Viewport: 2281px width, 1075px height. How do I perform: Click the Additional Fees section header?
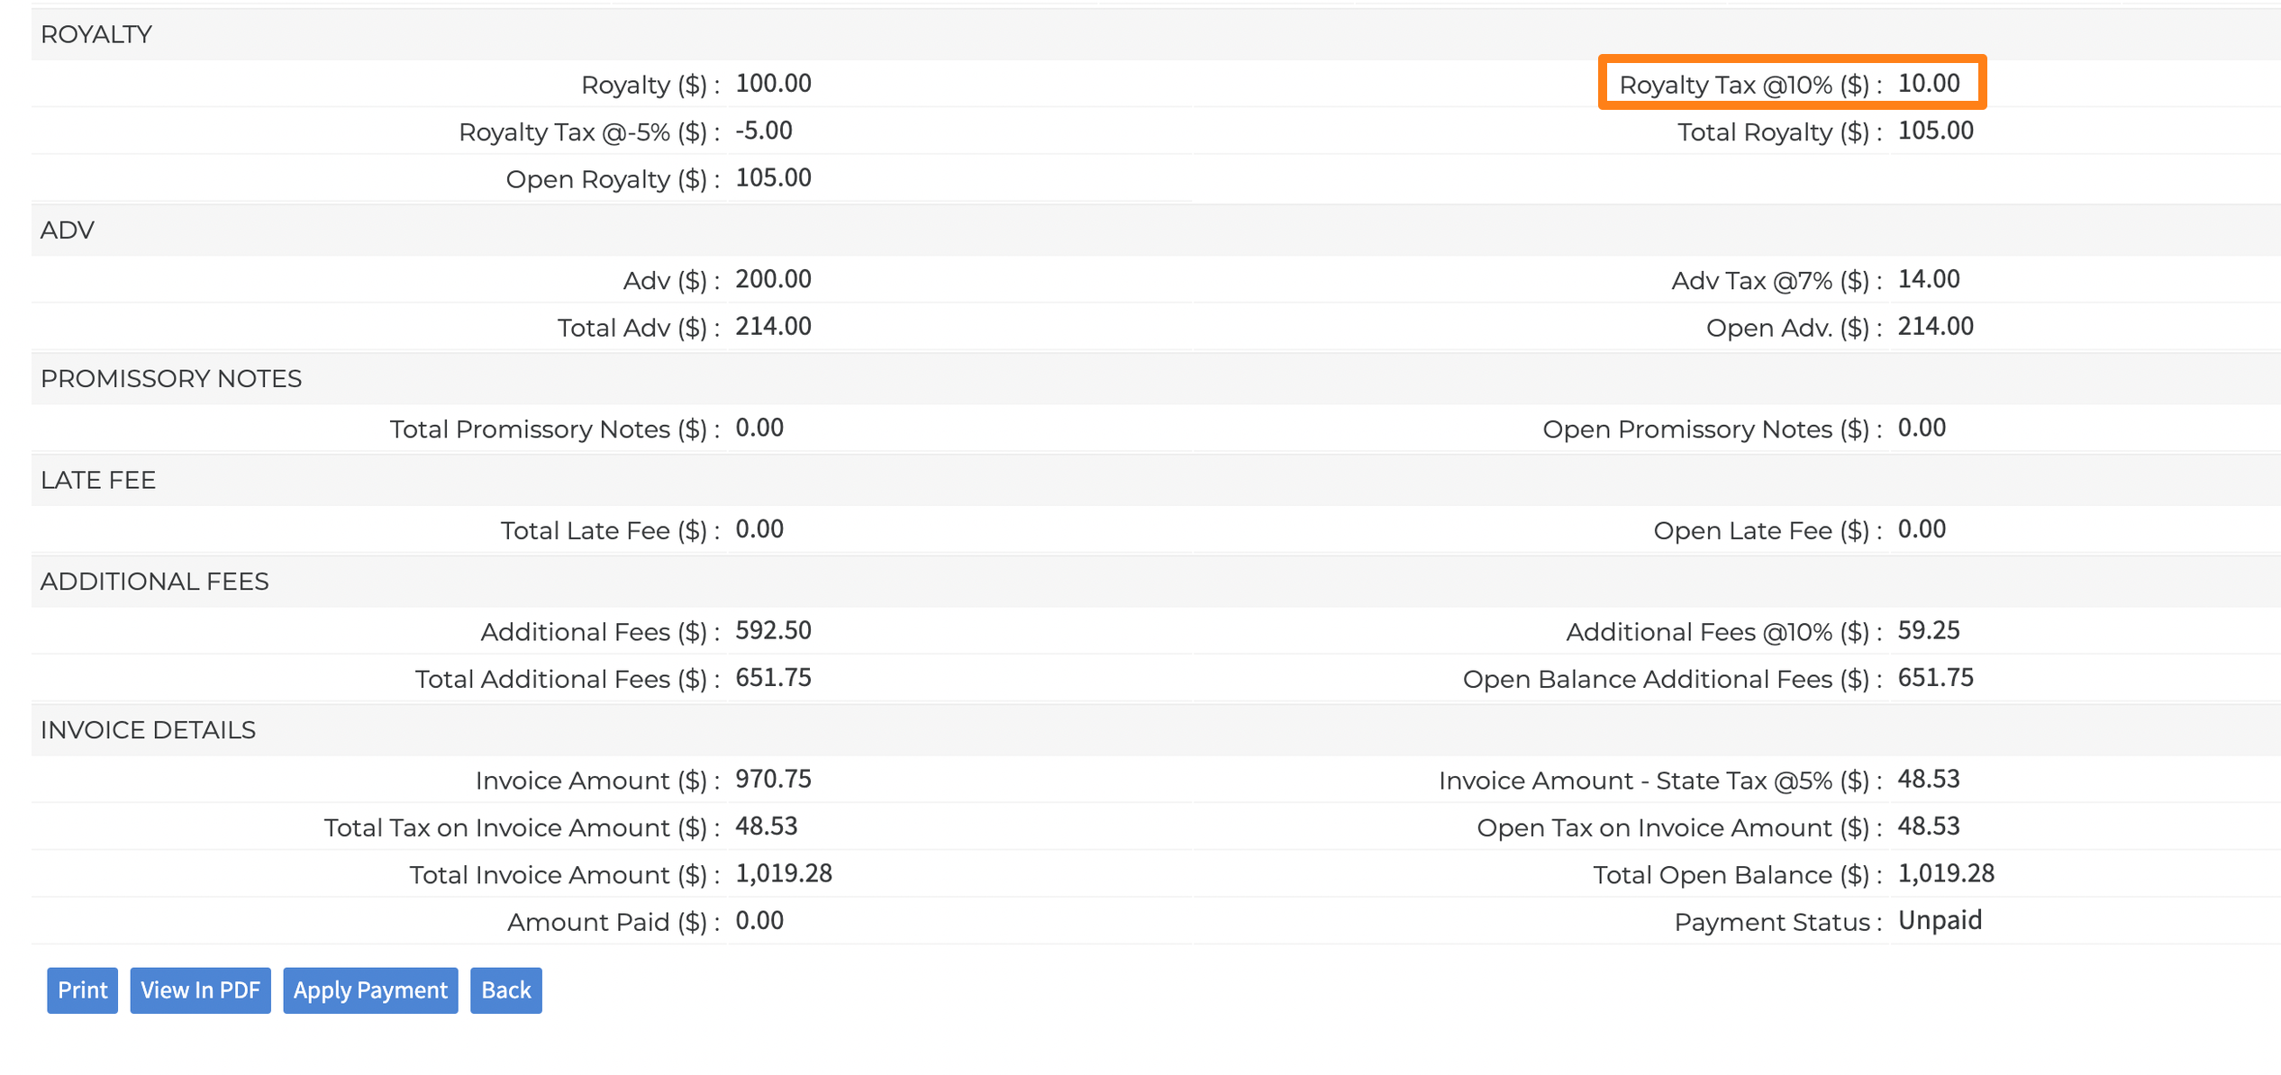click(154, 582)
